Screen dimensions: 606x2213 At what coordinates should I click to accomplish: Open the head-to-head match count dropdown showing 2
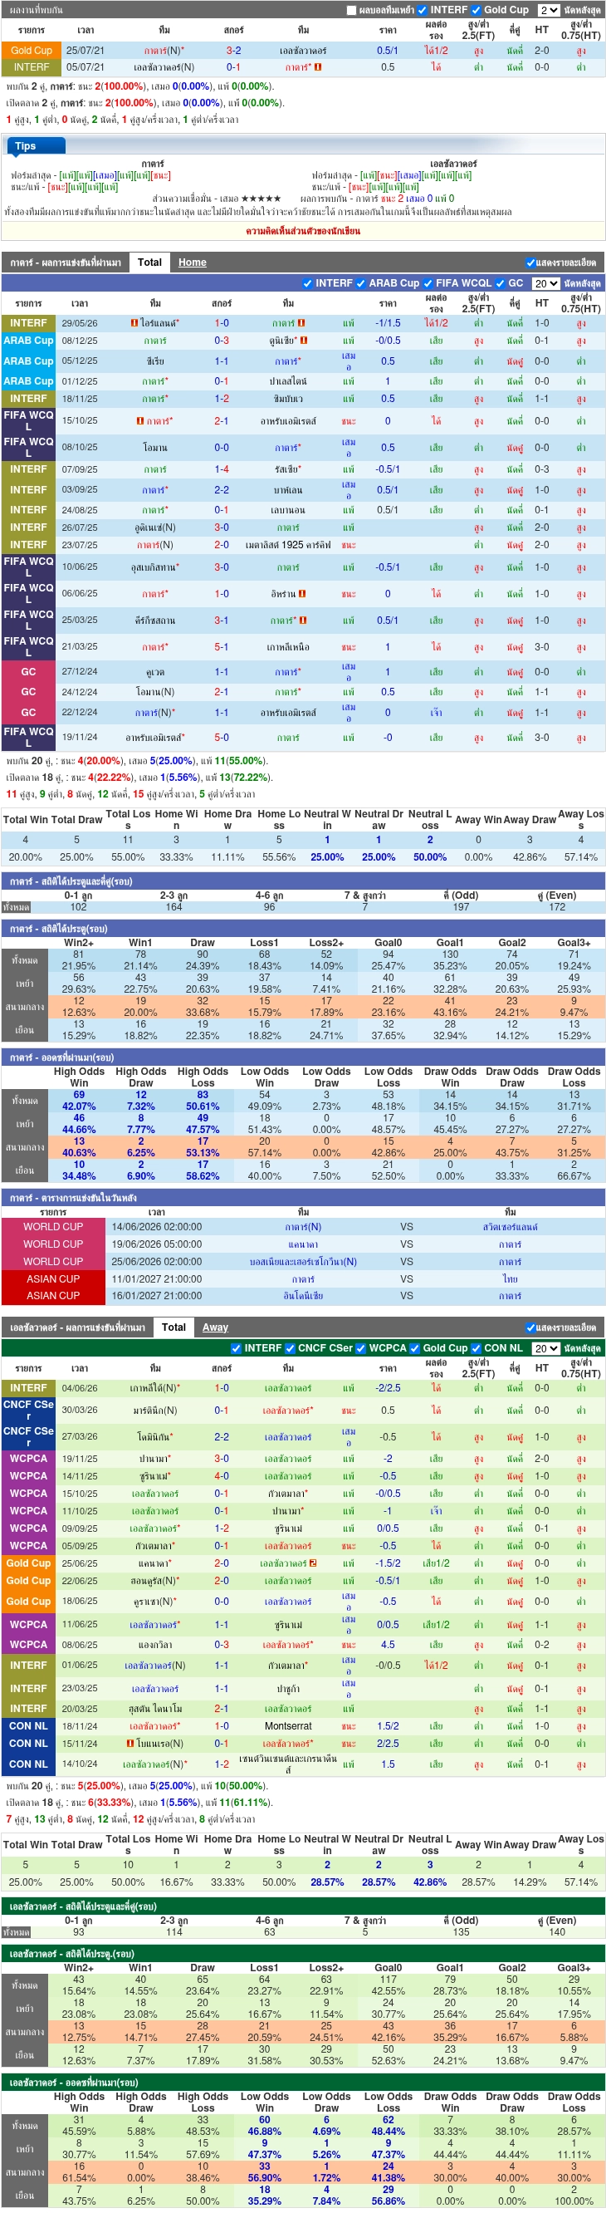click(549, 10)
